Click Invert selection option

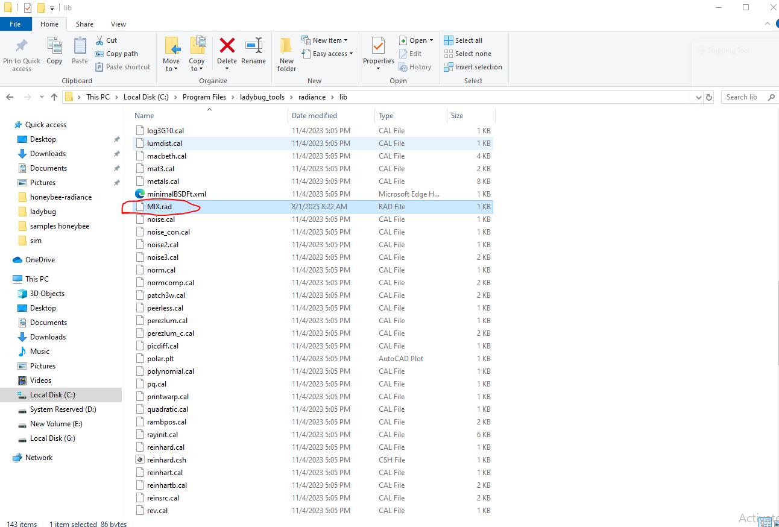point(473,67)
